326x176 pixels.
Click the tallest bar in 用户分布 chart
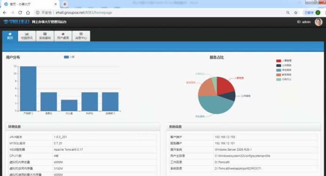(28, 88)
